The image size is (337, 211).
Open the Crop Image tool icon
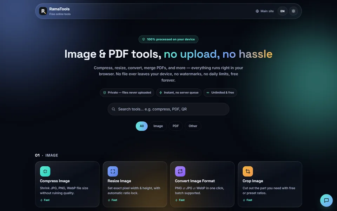point(248,171)
